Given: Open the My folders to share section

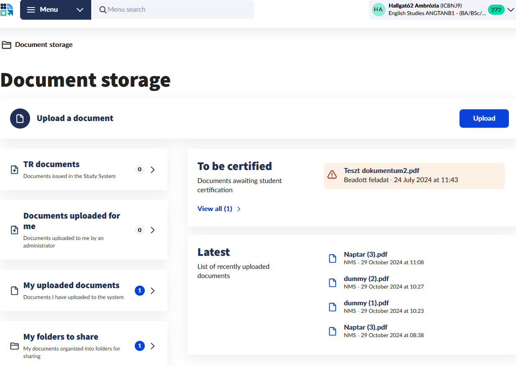Looking at the screenshot, I should [x=61, y=337].
